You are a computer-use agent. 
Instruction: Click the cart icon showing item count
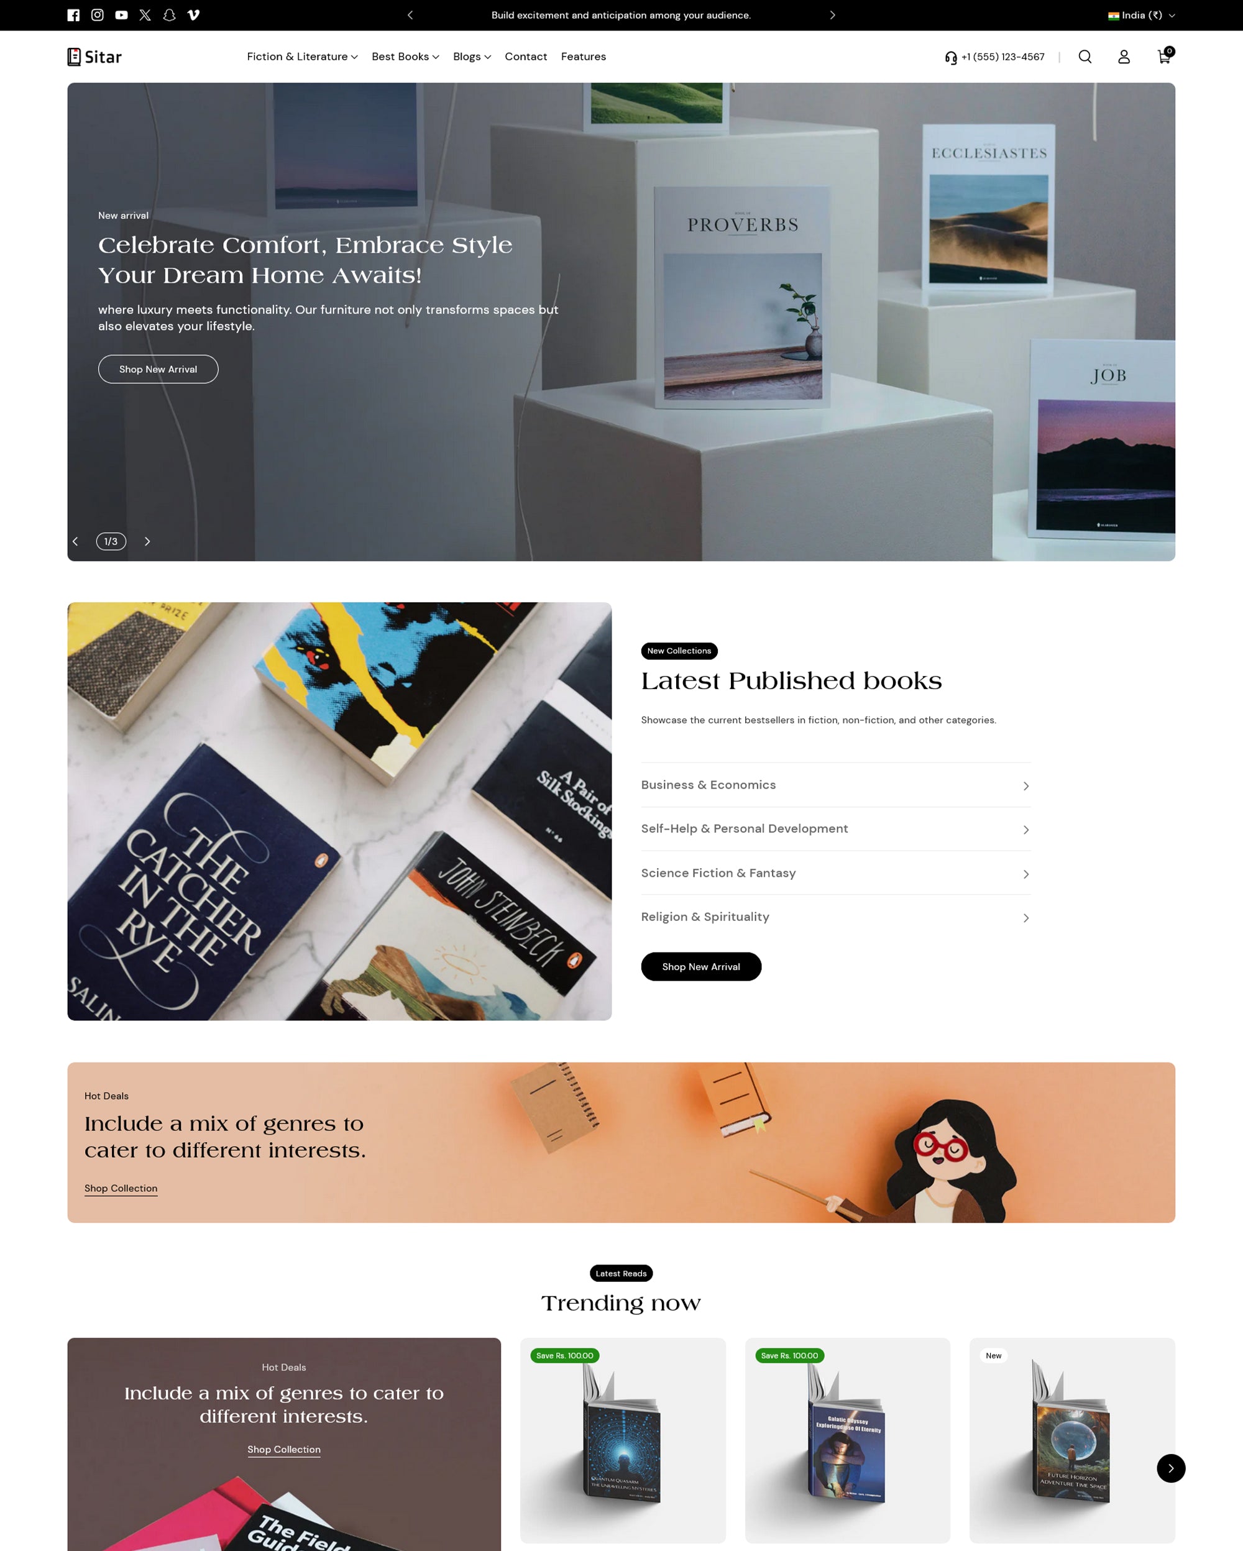pyautogui.click(x=1164, y=56)
